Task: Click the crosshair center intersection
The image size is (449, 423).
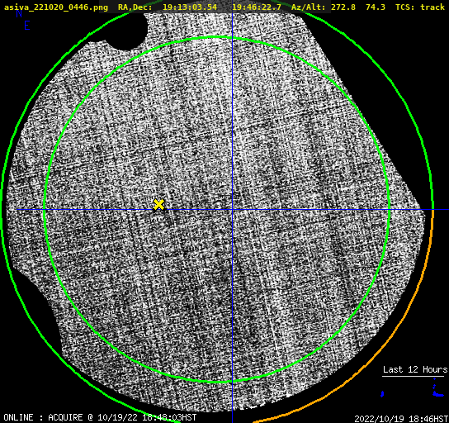Action: click(x=232, y=210)
